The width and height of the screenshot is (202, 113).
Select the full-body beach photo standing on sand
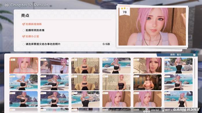click(178, 99)
